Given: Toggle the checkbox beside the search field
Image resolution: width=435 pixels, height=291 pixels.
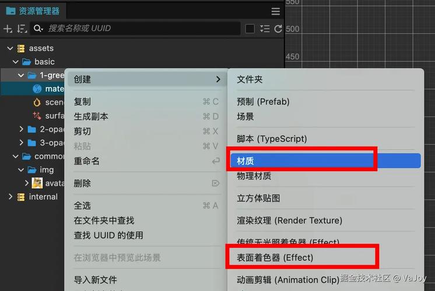Looking at the screenshot, I should click(250, 29).
